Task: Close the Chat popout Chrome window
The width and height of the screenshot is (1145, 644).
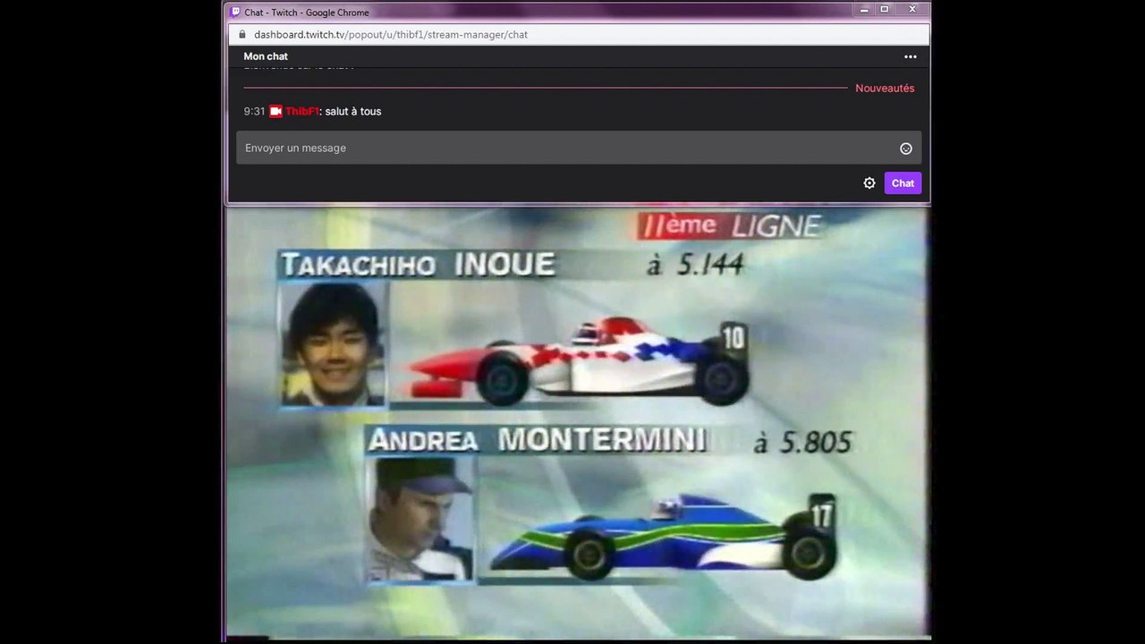Action: pos(913,9)
